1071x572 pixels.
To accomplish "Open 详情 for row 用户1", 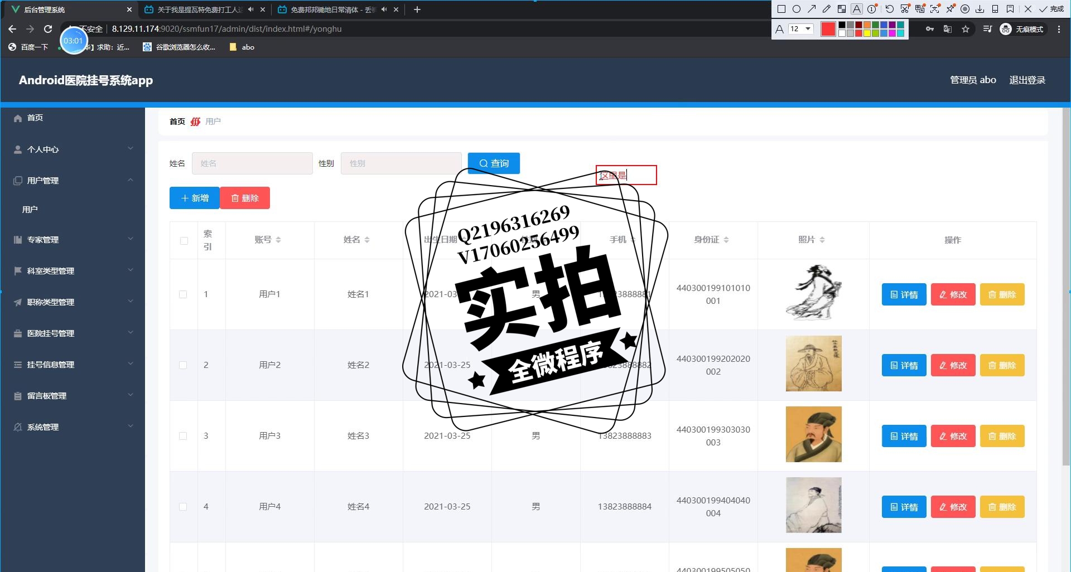I will (x=904, y=294).
